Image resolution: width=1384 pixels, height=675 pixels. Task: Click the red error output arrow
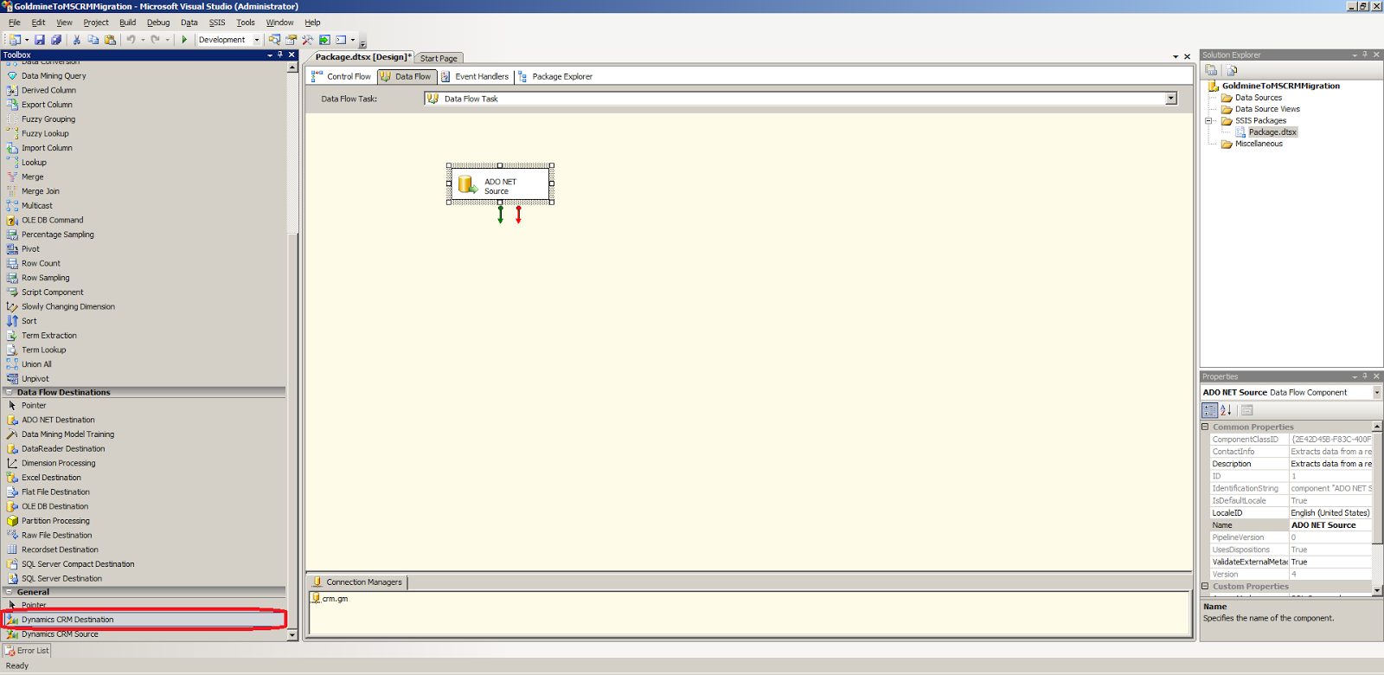[x=518, y=214]
